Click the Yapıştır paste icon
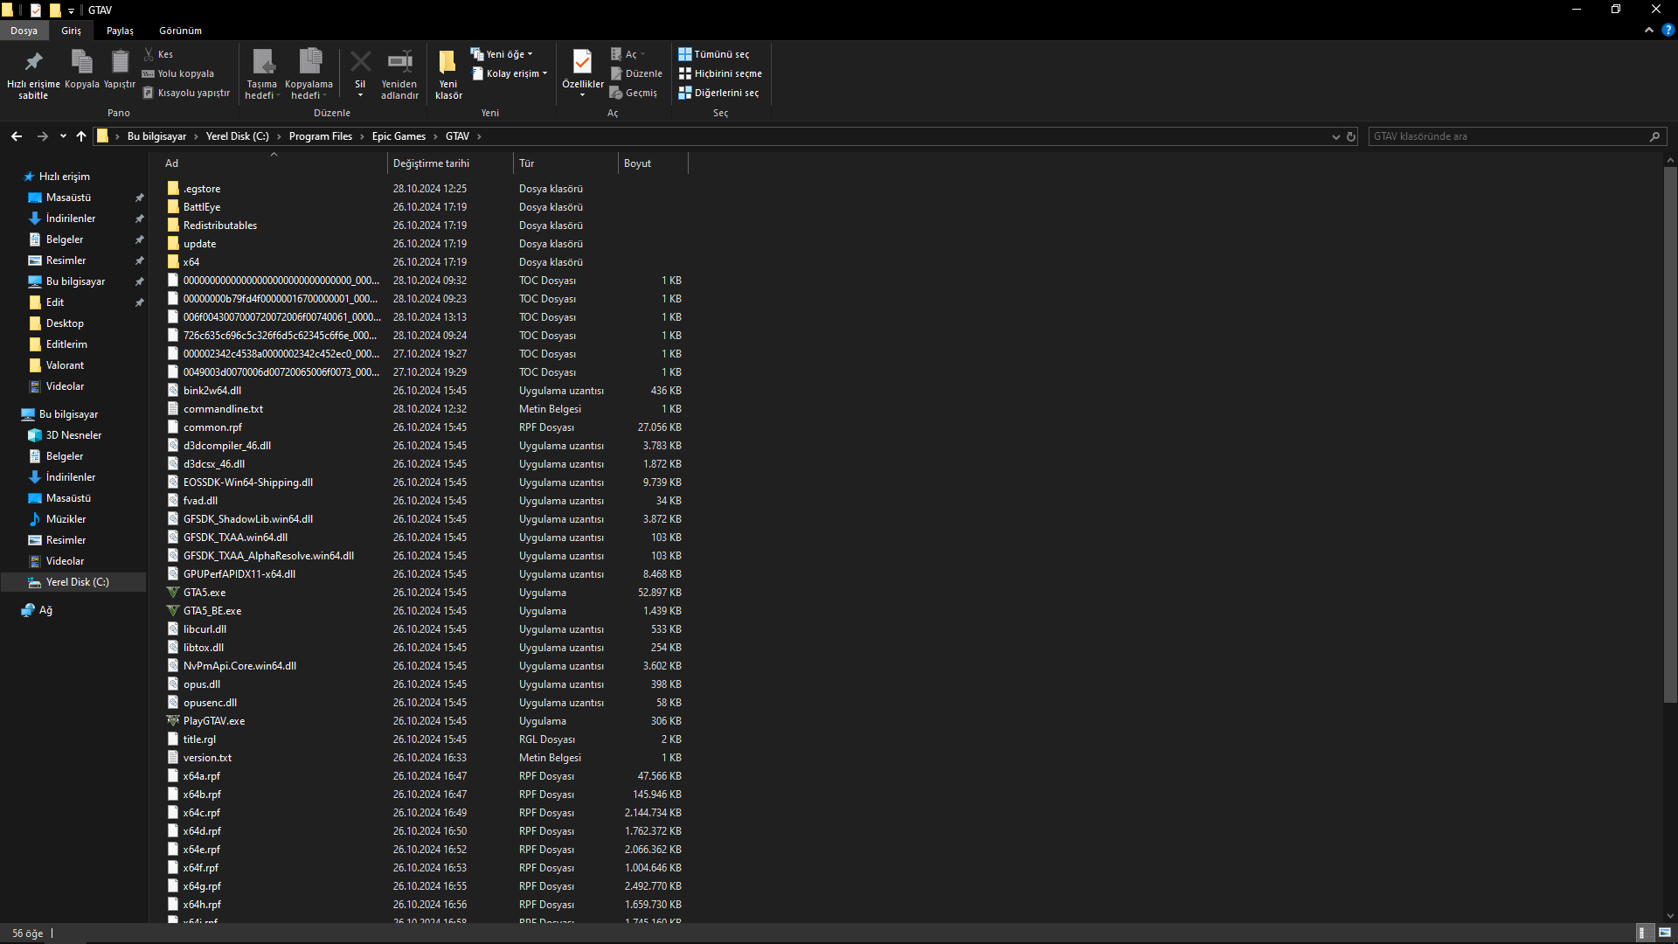This screenshot has width=1678, height=944. point(120,62)
